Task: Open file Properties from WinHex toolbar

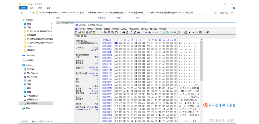Action: point(91,32)
